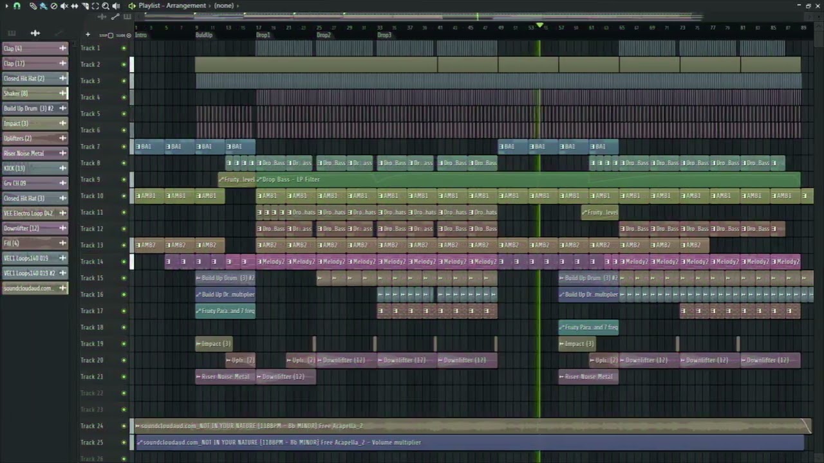Select the Playback speaker tool
The width and height of the screenshot is (824, 463).
(x=116, y=6)
